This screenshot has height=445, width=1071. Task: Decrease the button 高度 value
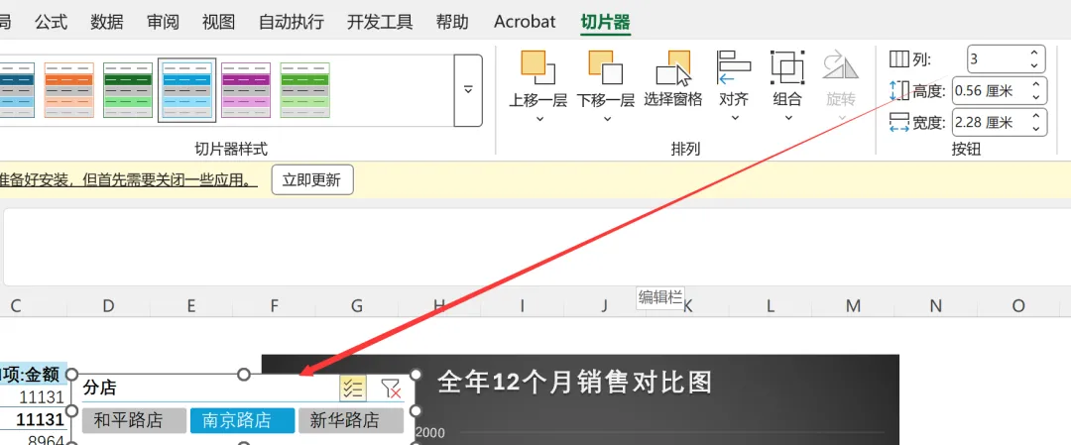click(1036, 97)
